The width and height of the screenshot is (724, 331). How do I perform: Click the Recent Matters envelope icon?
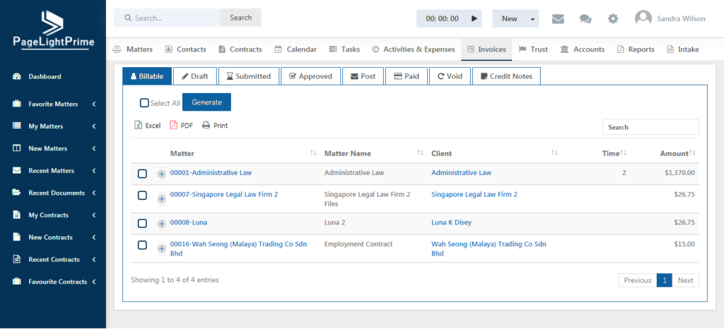click(x=17, y=171)
